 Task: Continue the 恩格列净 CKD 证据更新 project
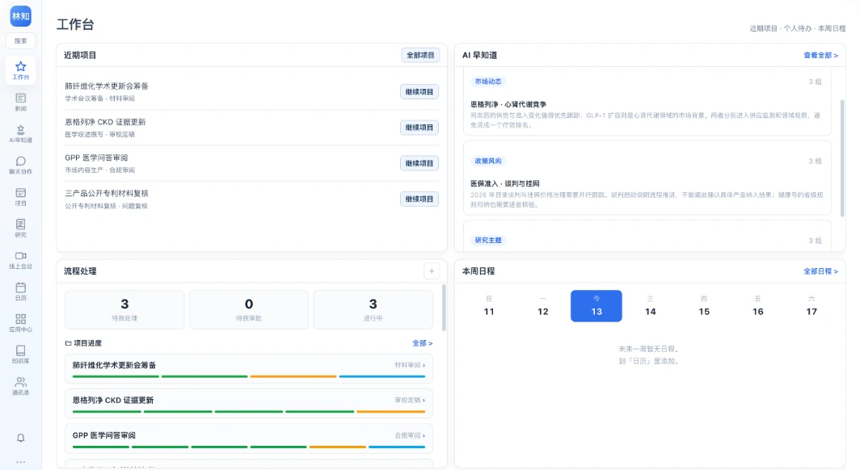[x=419, y=128]
